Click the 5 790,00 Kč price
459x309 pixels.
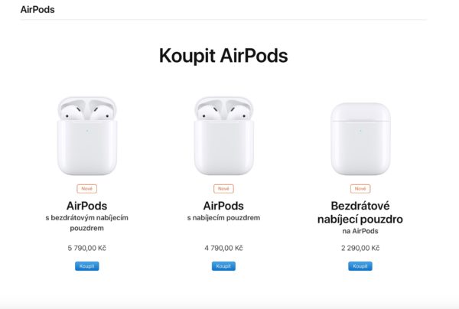click(86, 248)
